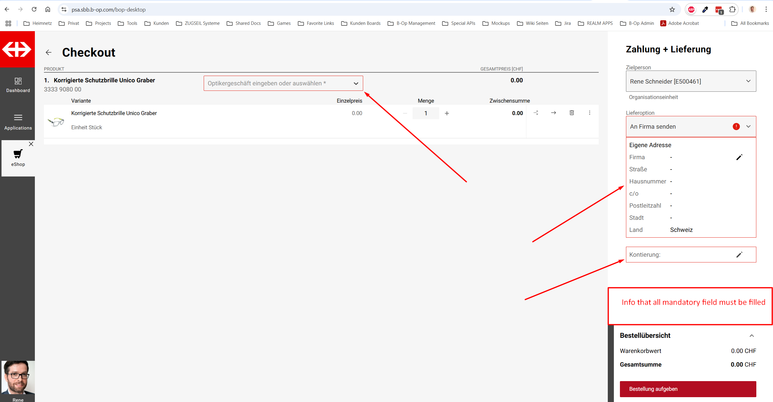Image resolution: width=773 pixels, height=402 pixels.
Task: Edit the Eigene Adresse with pencil icon
Action: pos(739,157)
